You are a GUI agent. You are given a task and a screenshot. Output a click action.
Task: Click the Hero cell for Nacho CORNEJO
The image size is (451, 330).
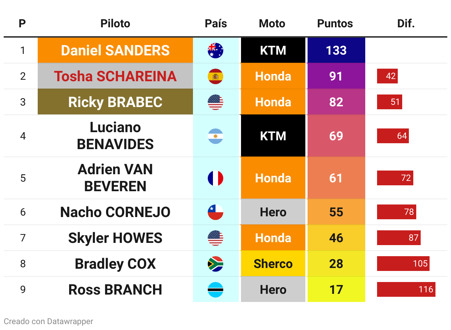(x=273, y=212)
